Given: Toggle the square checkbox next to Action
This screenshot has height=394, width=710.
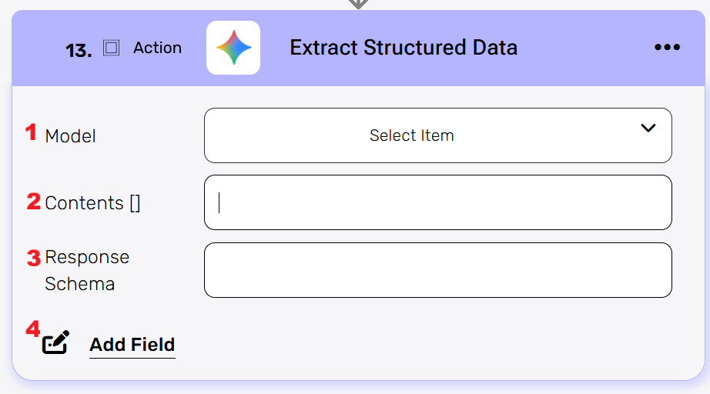Looking at the screenshot, I should (112, 48).
